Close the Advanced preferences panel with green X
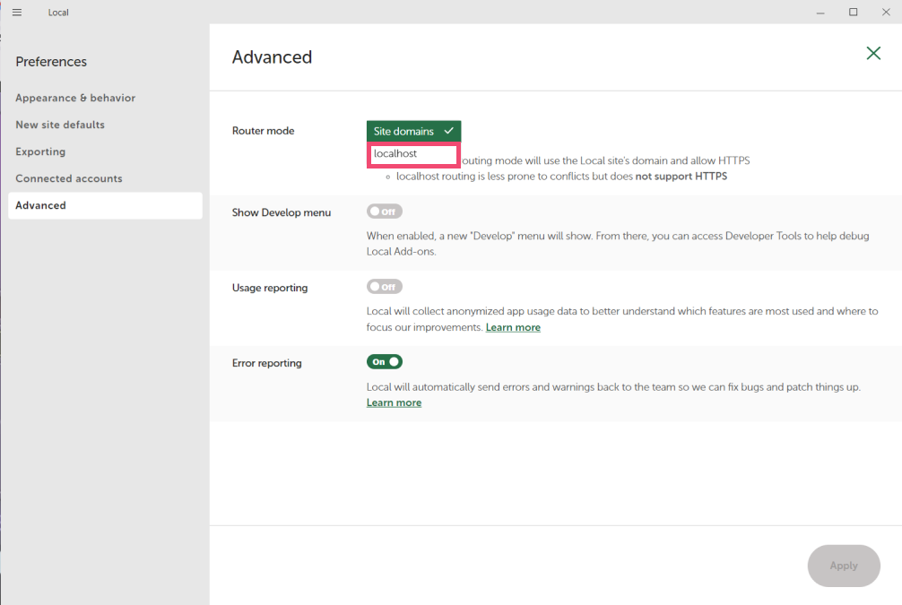Image resolution: width=902 pixels, height=605 pixels. coord(872,54)
